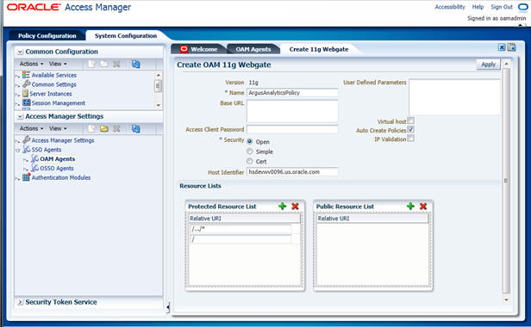This screenshot has height=327, width=531.
Task: Click the scroll down arrow of main form
Action: coord(506,299)
